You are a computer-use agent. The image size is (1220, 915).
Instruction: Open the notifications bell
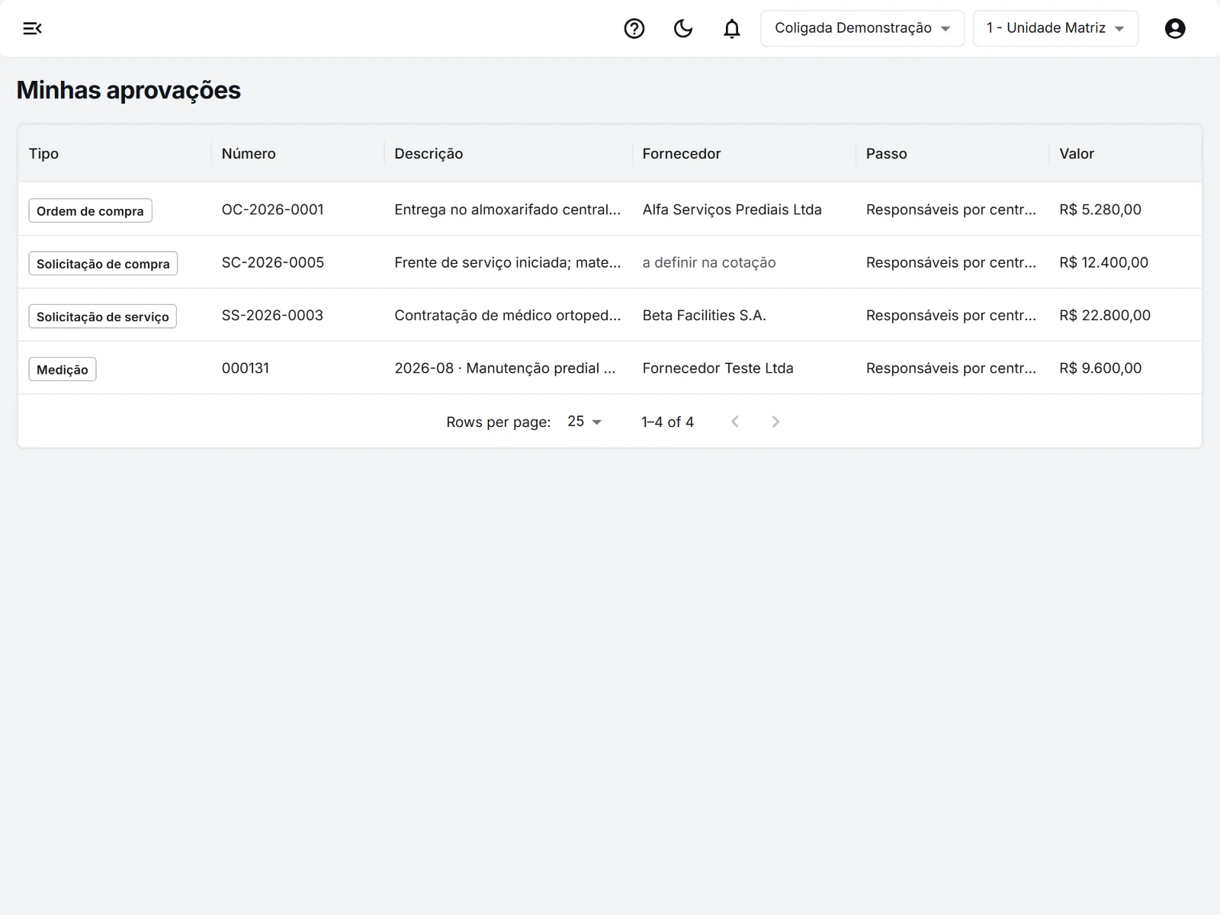pyautogui.click(x=732, y=29)
